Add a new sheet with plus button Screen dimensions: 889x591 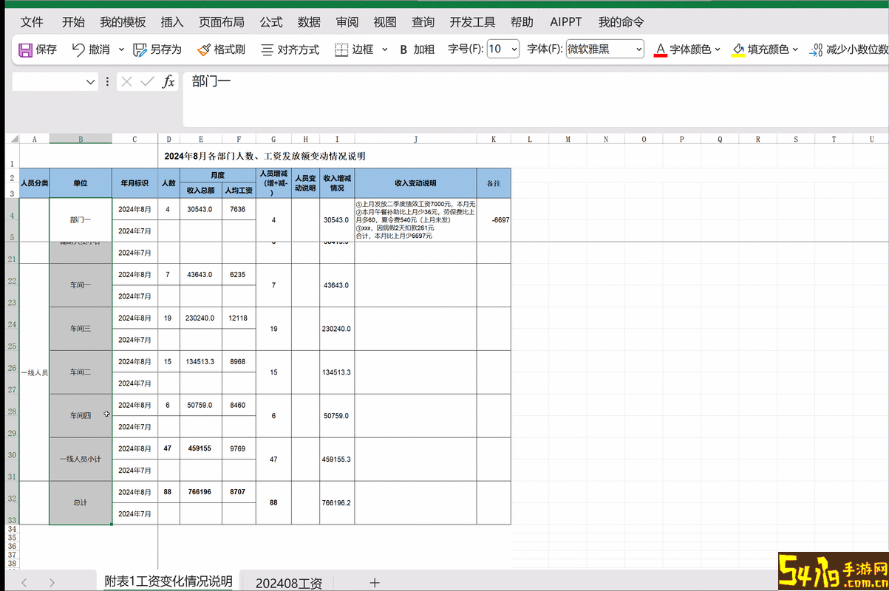(375, 583)
